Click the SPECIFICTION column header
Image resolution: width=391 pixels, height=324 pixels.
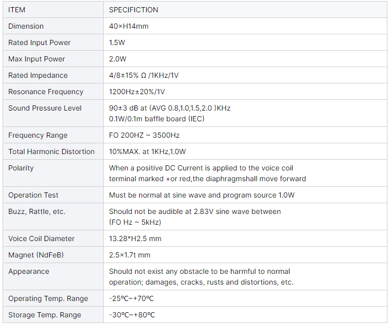pos(133,10)
